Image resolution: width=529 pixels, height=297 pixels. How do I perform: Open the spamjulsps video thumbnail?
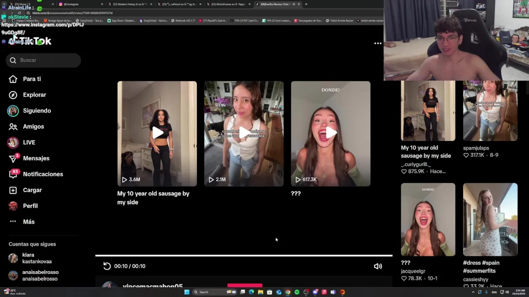tap(490, 111)
